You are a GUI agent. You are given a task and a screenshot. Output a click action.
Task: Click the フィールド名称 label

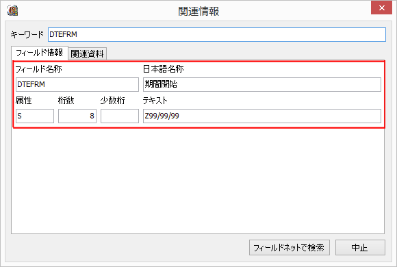click(x=39, y=69)
